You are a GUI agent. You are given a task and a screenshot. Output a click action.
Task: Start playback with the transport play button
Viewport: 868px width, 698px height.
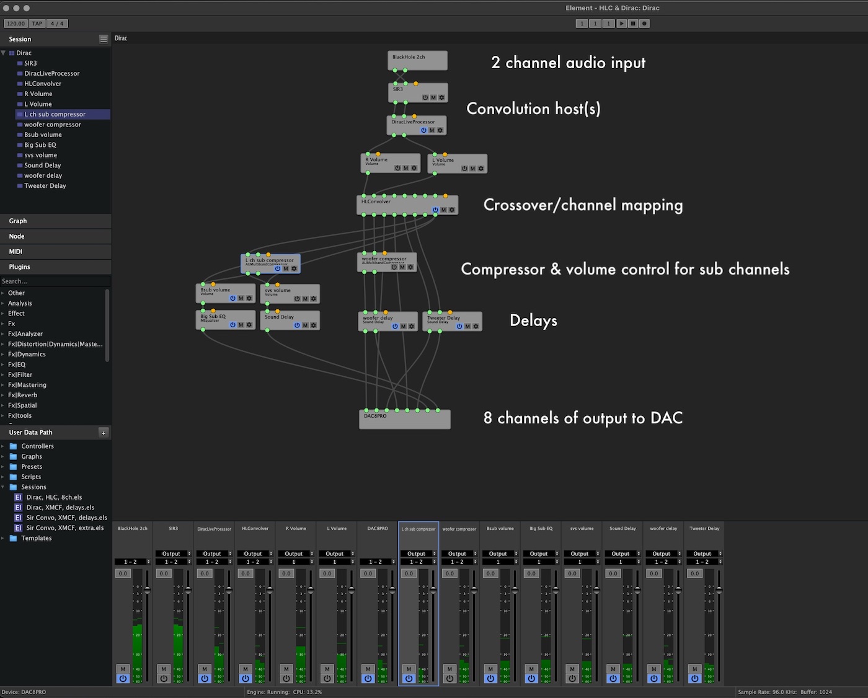pyautogui.click(x=621, y=24)
